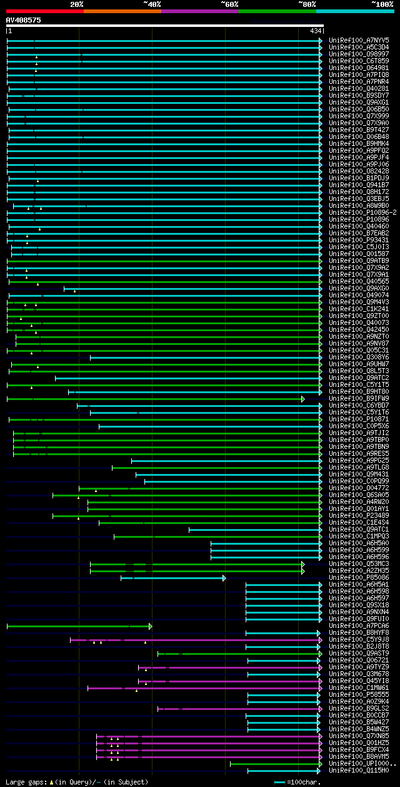Open hit UniRef100_C6T859

pyautogui.click(x=358, y=61)
